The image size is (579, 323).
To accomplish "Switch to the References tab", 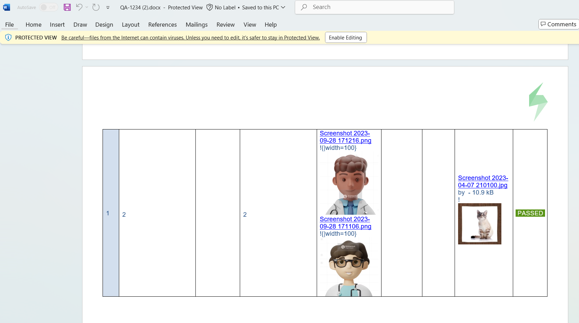I will point(162,25).
